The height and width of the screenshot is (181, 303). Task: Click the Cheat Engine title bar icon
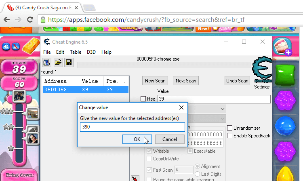click(x=46, y=42)
